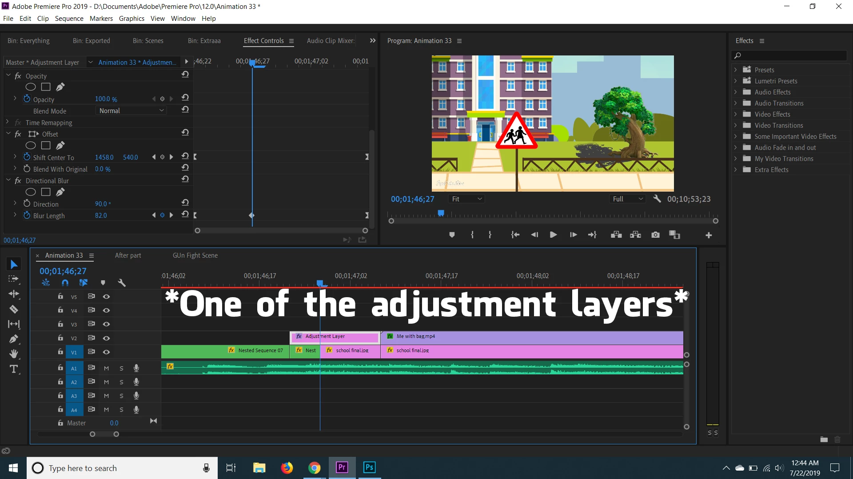This screenshot has height=479, width=853.
Task: Open the Graphics menu
Action: [x=132, y=19]
